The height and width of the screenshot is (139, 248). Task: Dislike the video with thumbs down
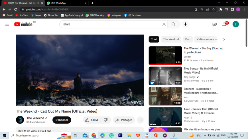(106, 120)
